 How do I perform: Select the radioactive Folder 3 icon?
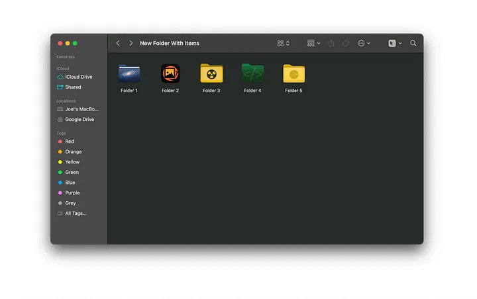click(x=211, y=73)
